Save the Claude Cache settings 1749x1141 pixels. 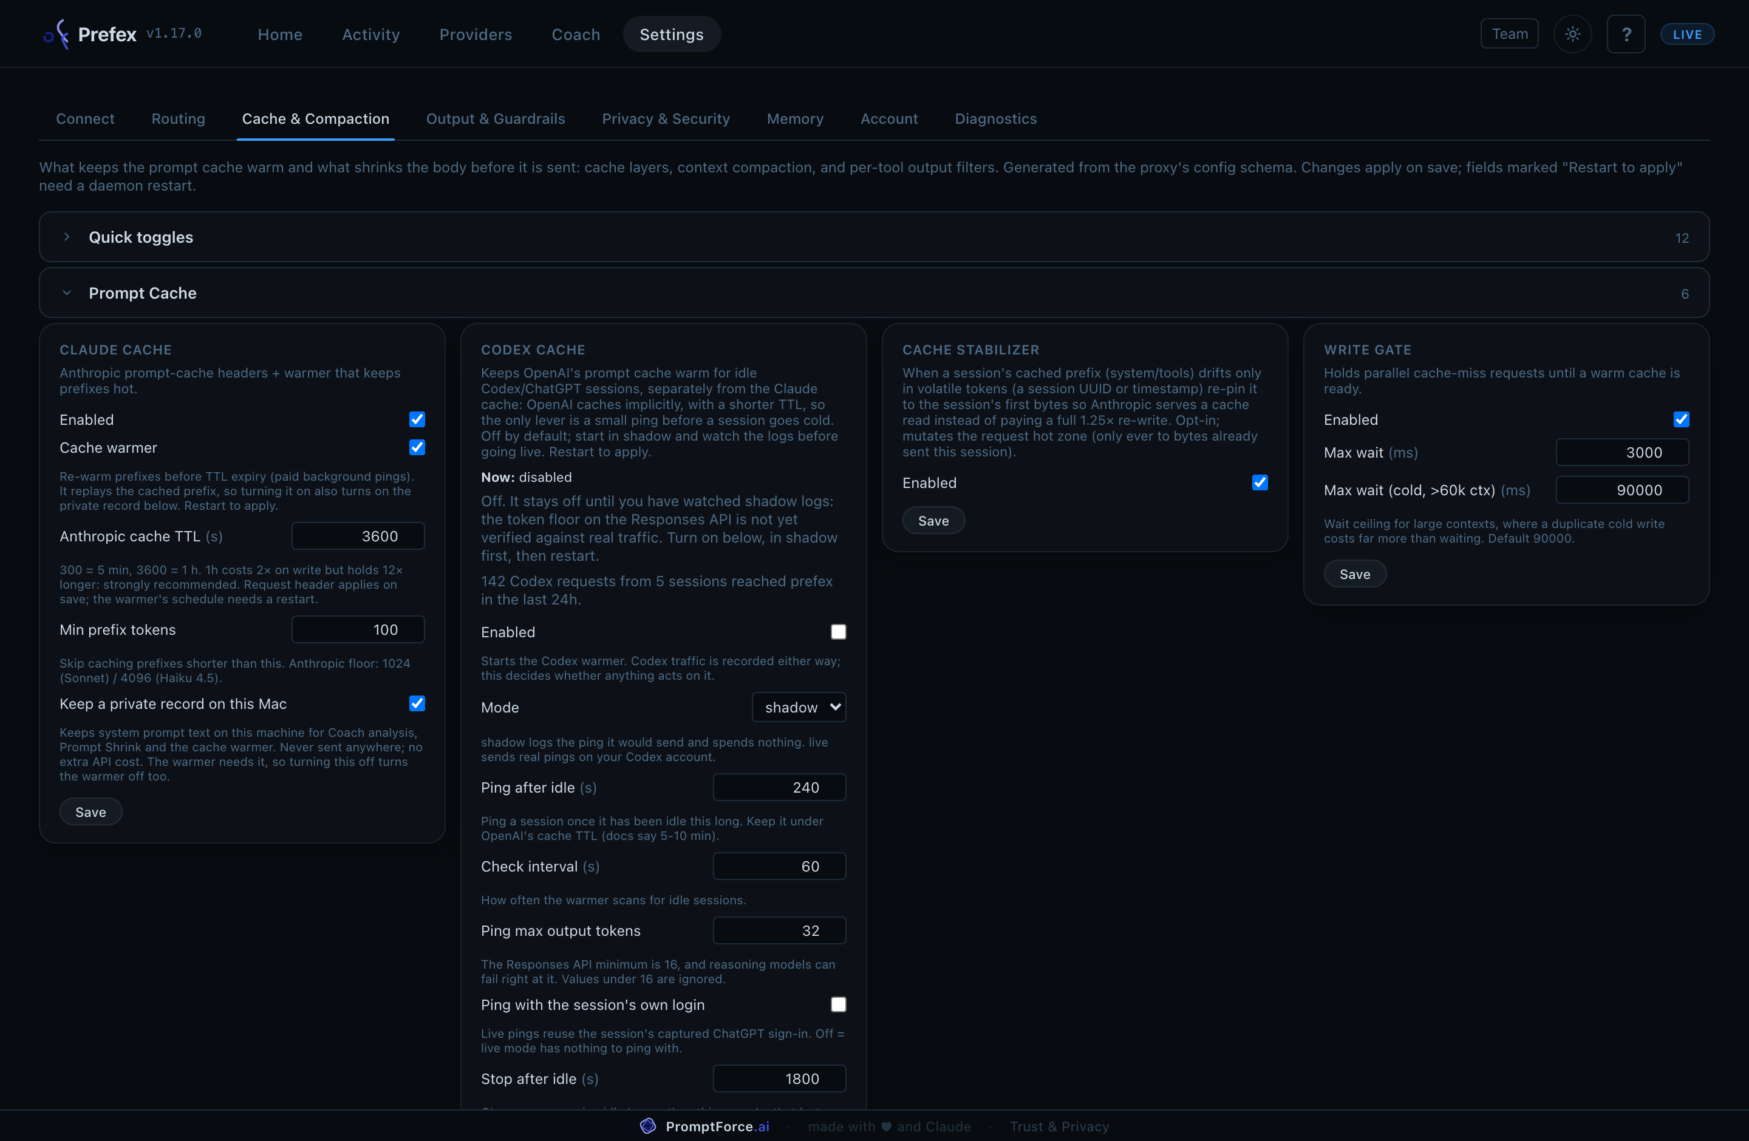90,811
